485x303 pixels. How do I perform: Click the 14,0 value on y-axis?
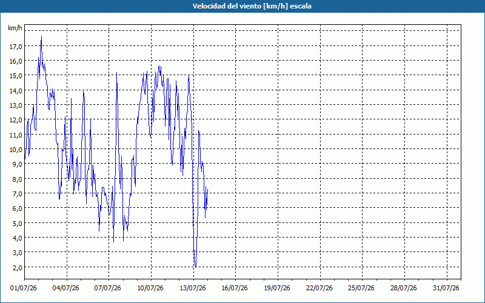[16, 91]
